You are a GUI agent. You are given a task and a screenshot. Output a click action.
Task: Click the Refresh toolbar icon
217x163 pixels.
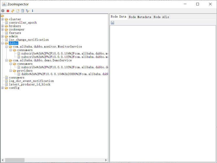tap(13, 11)
